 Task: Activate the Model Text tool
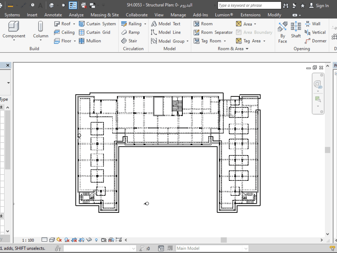pos(167,24)
